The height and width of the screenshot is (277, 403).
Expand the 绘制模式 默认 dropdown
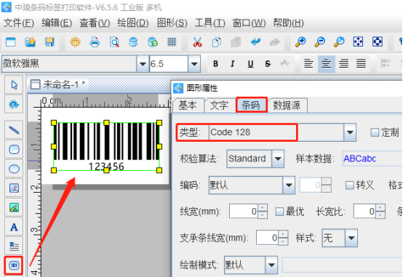271,265
